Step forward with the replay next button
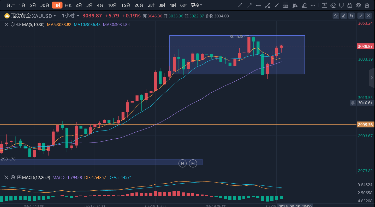The width and height of the screenshot is (375, 207). (193, 163)
